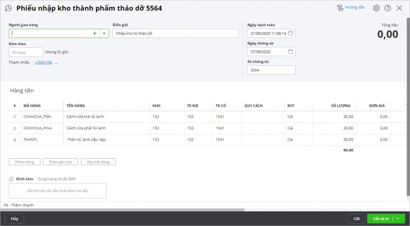Click the paperclip Đính kèm icon
The image size is (410, 226).
(x=11, y=179)
